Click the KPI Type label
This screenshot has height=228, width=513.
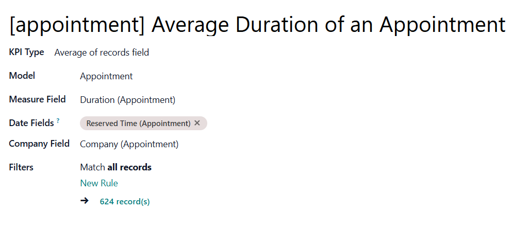[x=26, y=52]
